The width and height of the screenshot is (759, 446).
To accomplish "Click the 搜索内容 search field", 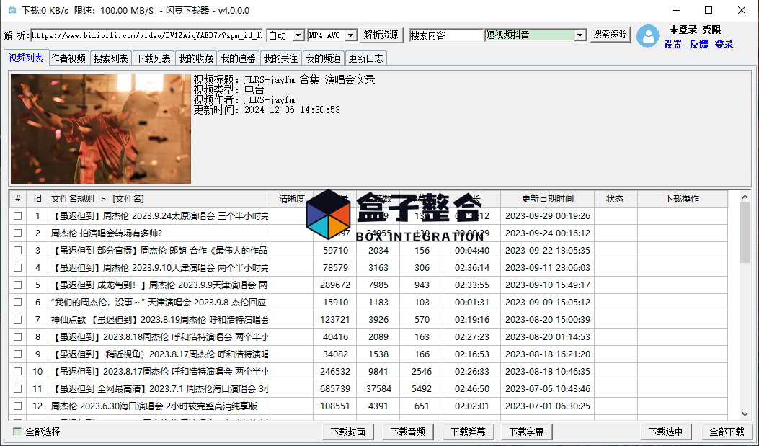I will pos(446,35).
